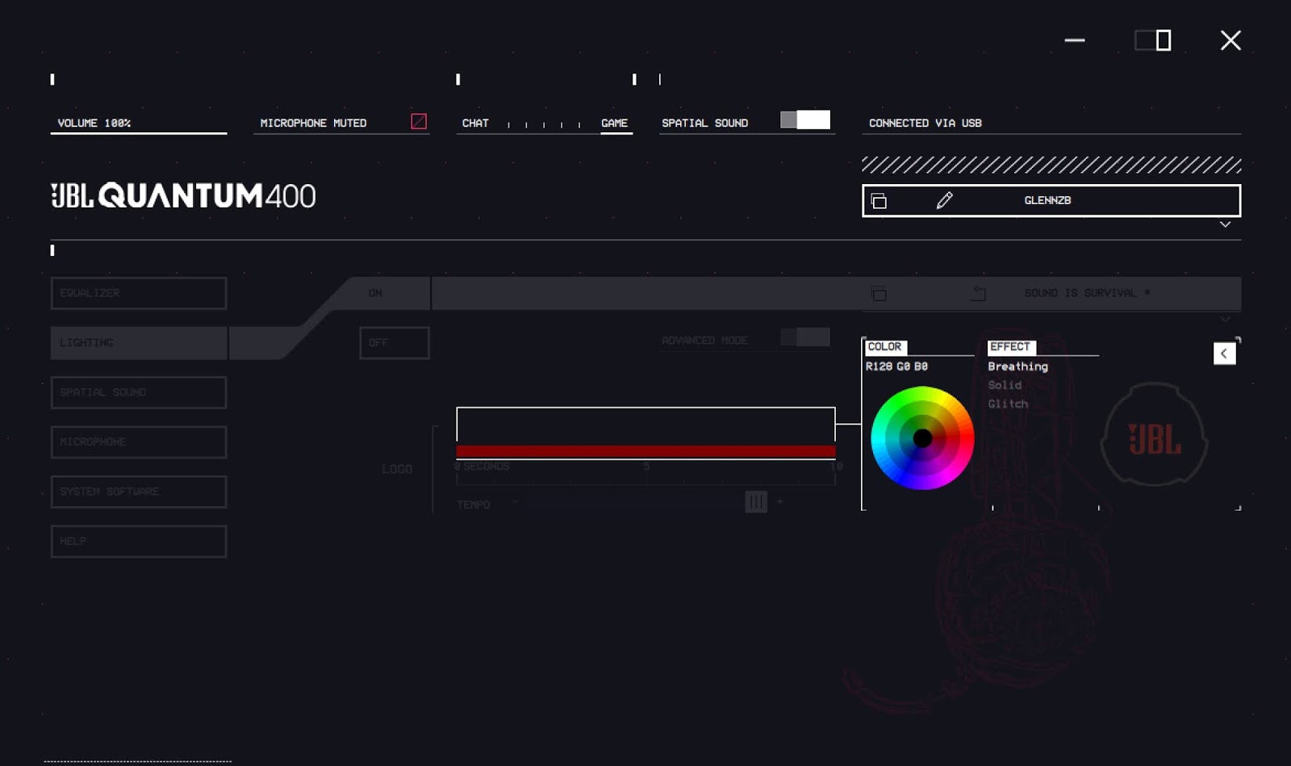Open the Lighting section

139,343
